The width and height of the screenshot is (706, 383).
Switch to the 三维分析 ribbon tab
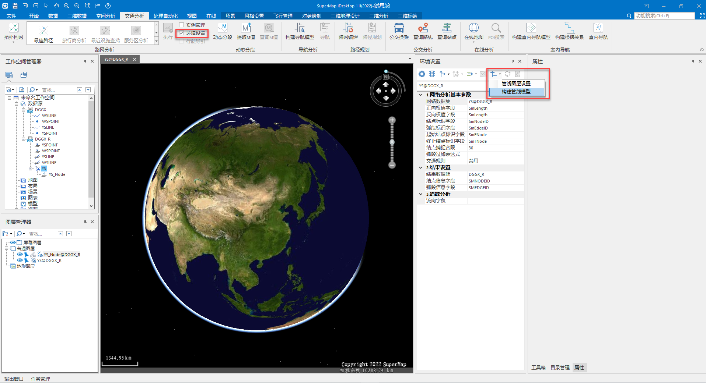pos(378,16)
